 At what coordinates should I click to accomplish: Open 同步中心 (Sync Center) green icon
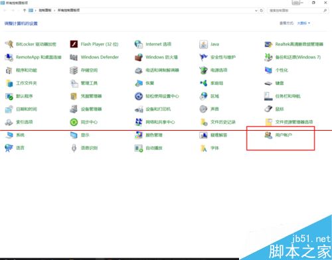pyautogui.click(x=74, y=122)
